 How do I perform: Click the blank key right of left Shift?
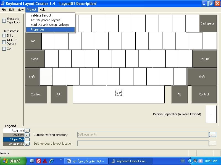[x=46, y=77]
